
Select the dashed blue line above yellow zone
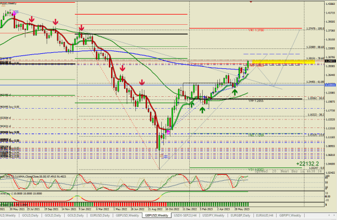coord(271,54)
